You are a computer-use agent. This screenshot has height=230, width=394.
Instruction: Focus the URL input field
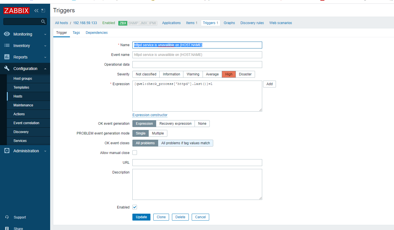pyautogui.click(x=197, y=163)
